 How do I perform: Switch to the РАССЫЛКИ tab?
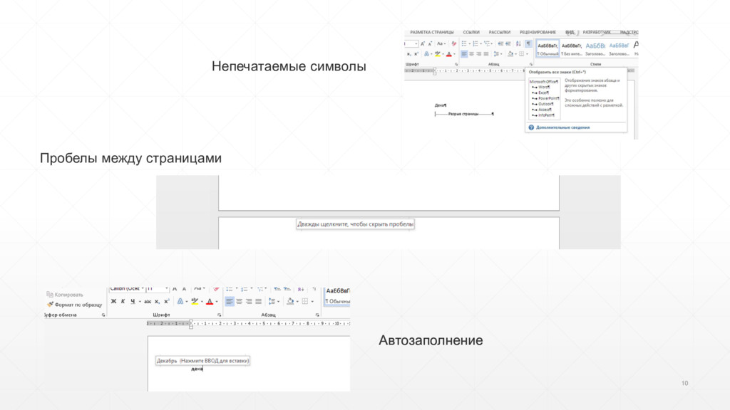(x=500, y=33)
